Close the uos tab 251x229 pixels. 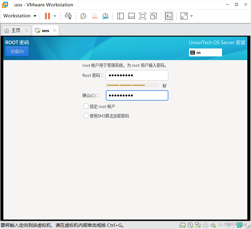click(x=55, y=30)
